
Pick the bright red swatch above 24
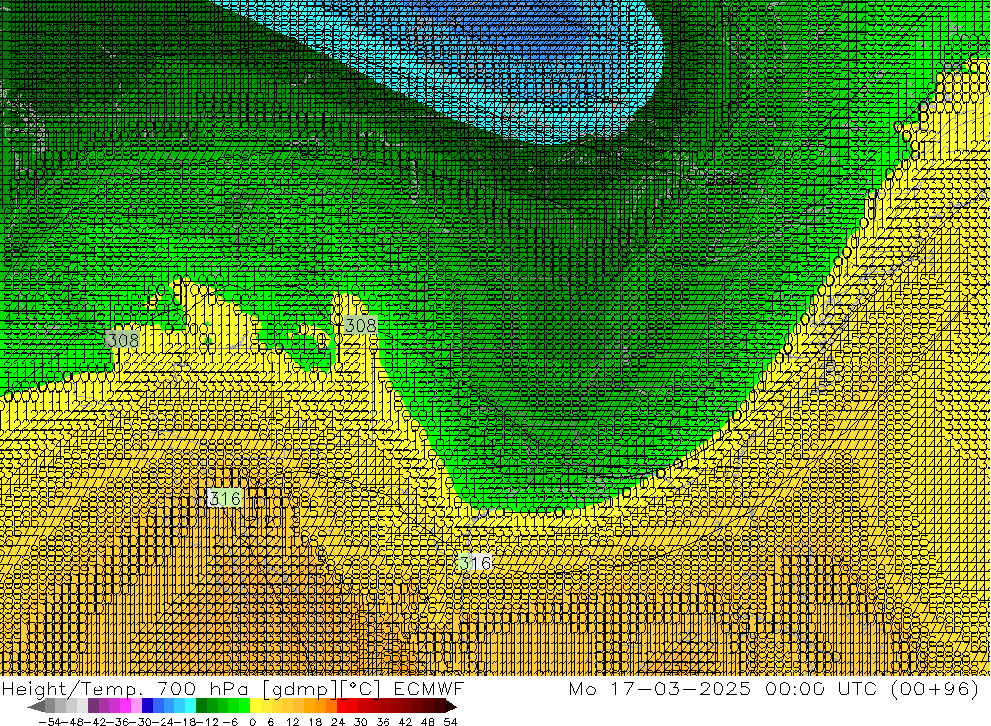pos(342,706)
